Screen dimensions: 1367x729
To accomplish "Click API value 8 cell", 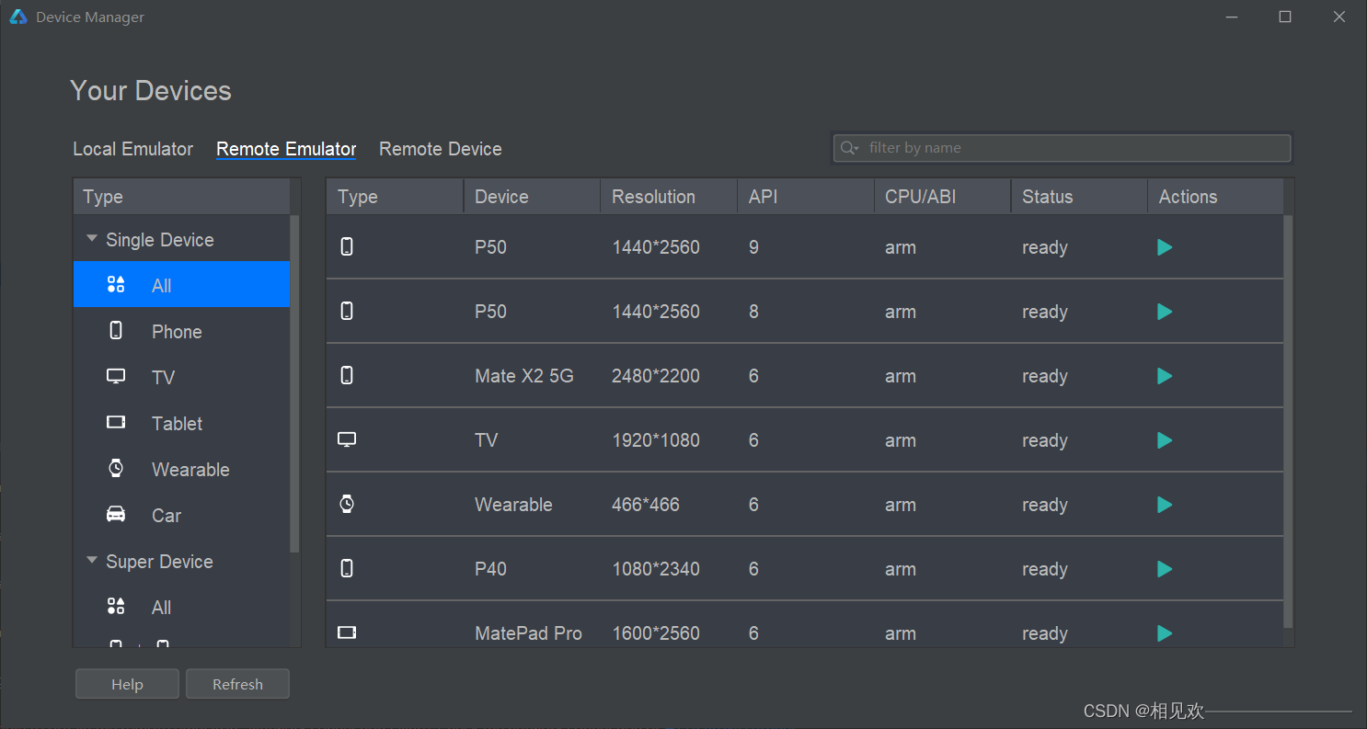I will point(753,312).
